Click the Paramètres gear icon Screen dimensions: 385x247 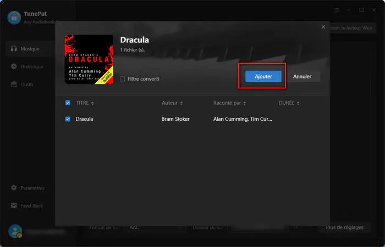tap(14, 188)
